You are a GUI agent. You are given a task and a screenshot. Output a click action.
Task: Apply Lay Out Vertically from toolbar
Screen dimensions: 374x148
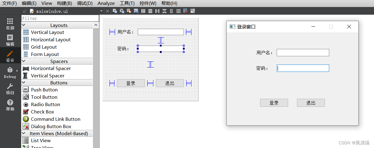coord(150,11)
